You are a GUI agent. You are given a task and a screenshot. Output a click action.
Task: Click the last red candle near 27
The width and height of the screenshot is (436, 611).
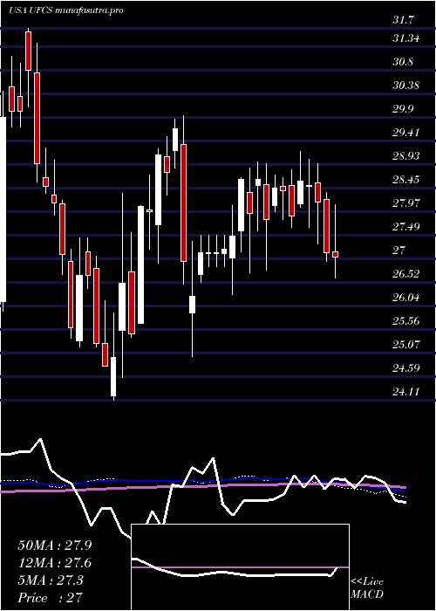tap(335, 255)
